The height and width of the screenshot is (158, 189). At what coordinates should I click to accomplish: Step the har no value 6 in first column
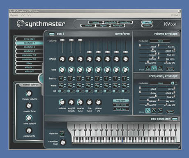[x=65, y=78]
